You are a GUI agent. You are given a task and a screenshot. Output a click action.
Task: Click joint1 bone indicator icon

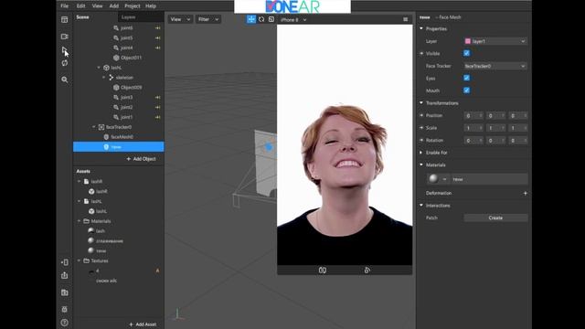click(x=158, y=117)
